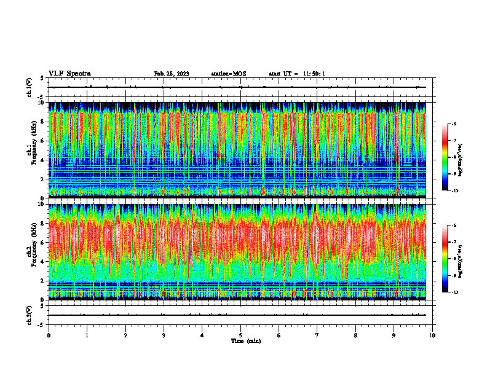Click the ch.1 voltage waveform trace
Viewport: 487px width, 376px height.
(237, 87)
